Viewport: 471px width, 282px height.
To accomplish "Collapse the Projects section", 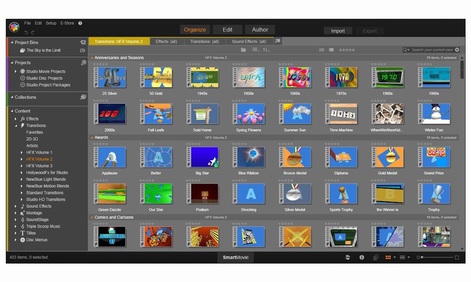I will (12, 63).
